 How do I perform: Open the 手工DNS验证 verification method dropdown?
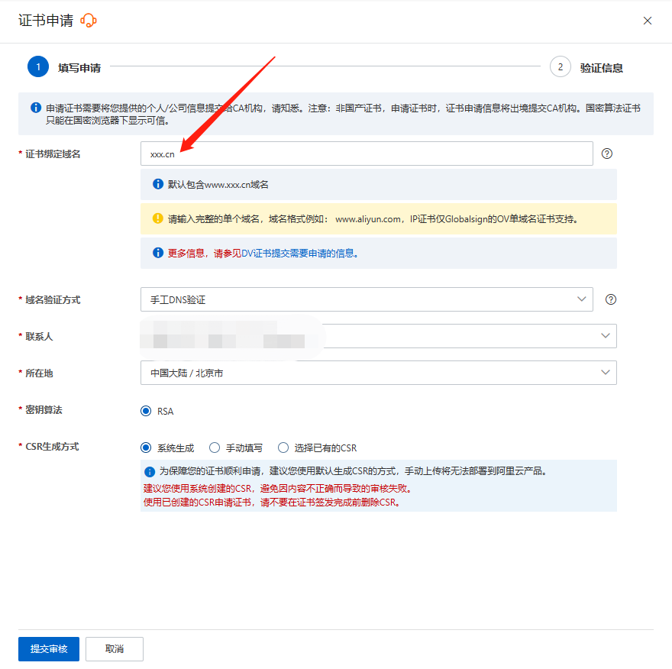367,299
